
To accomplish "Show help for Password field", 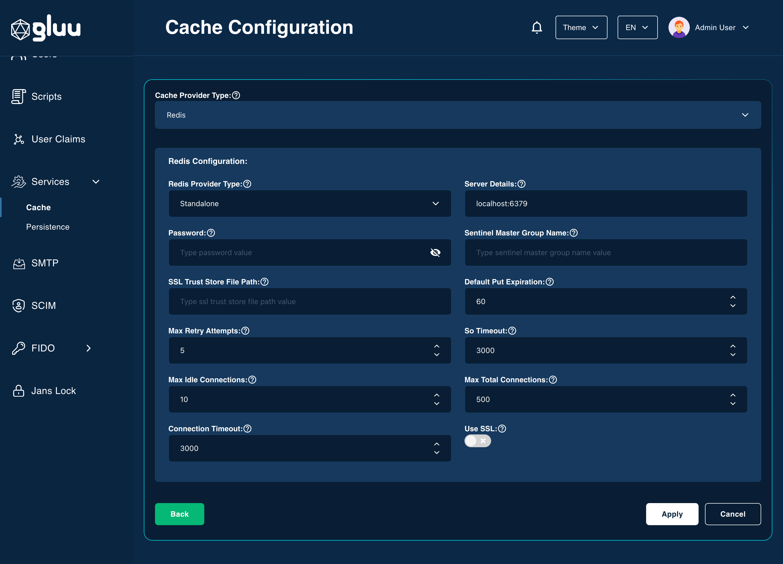I will click(x=211, y=233).
